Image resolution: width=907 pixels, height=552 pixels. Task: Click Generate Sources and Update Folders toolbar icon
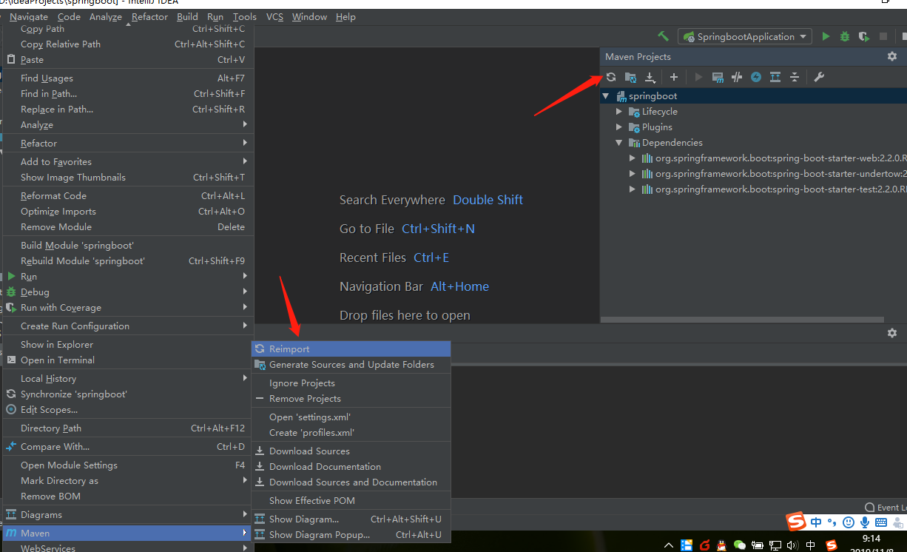pyautogui.click(x=630, y=77)
